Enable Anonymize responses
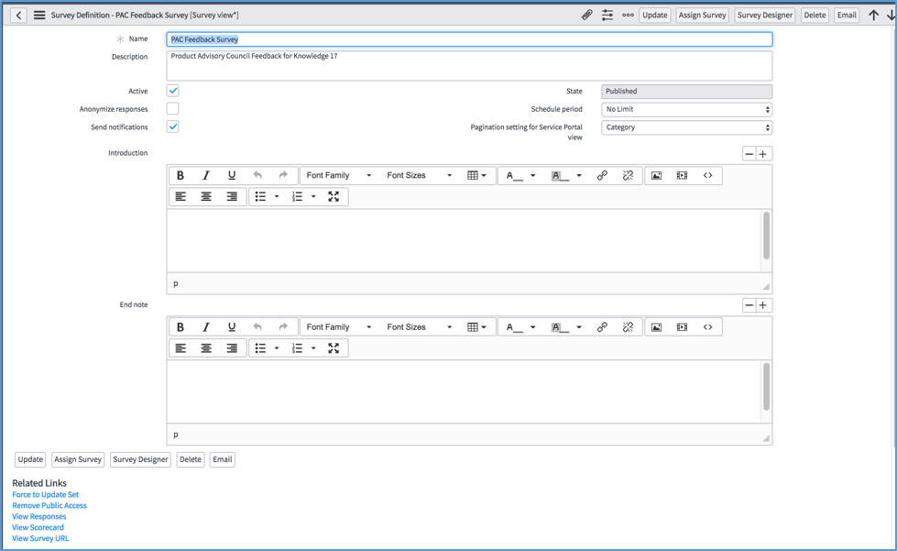Screen dimensions: 897x551 pyautogui.click(x=172, y=109)
